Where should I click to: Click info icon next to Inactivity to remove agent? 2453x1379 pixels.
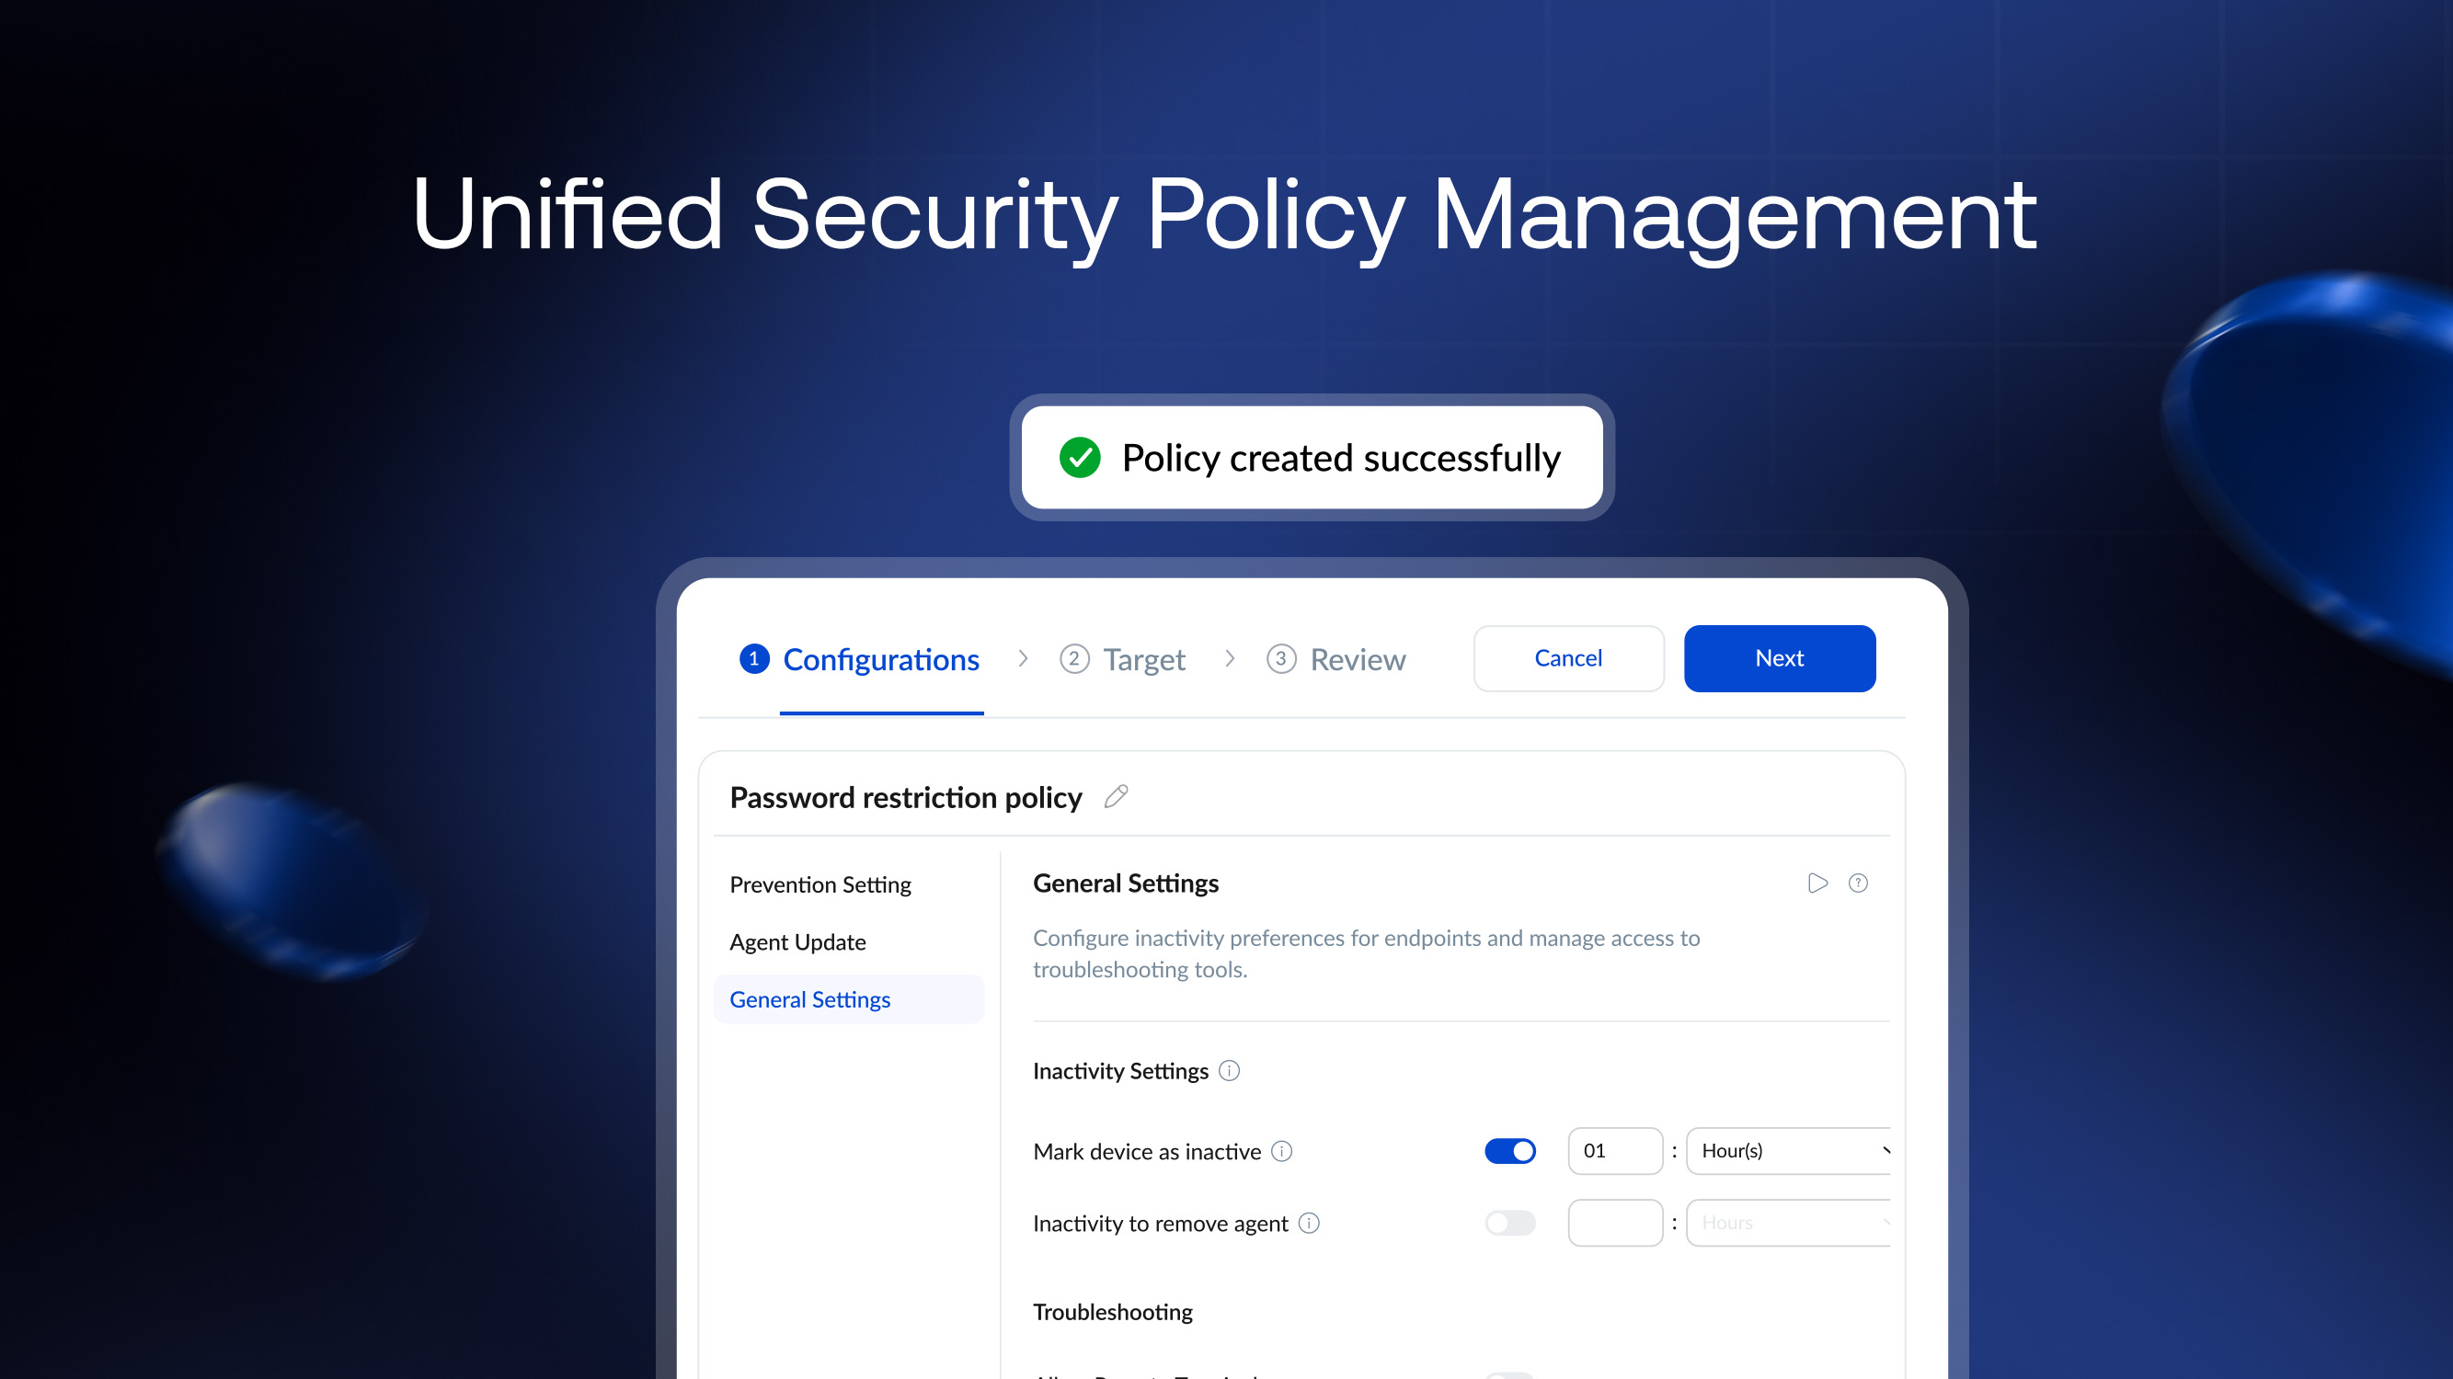pos(1309,1223)
